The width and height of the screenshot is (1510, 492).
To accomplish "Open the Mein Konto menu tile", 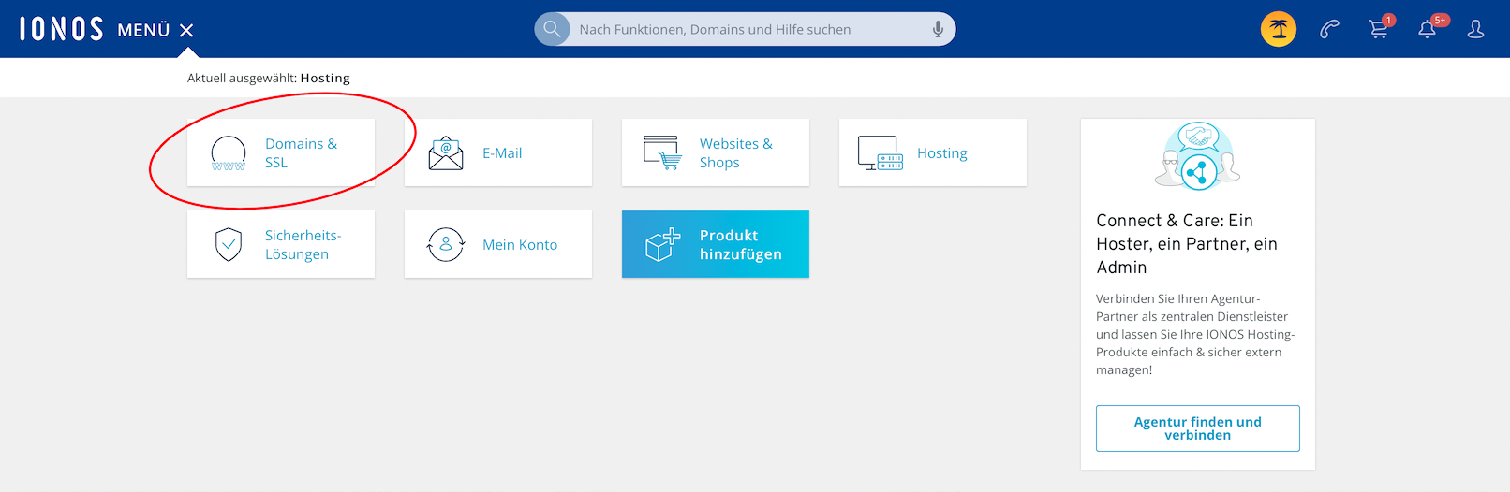I will tap(498, 244).
